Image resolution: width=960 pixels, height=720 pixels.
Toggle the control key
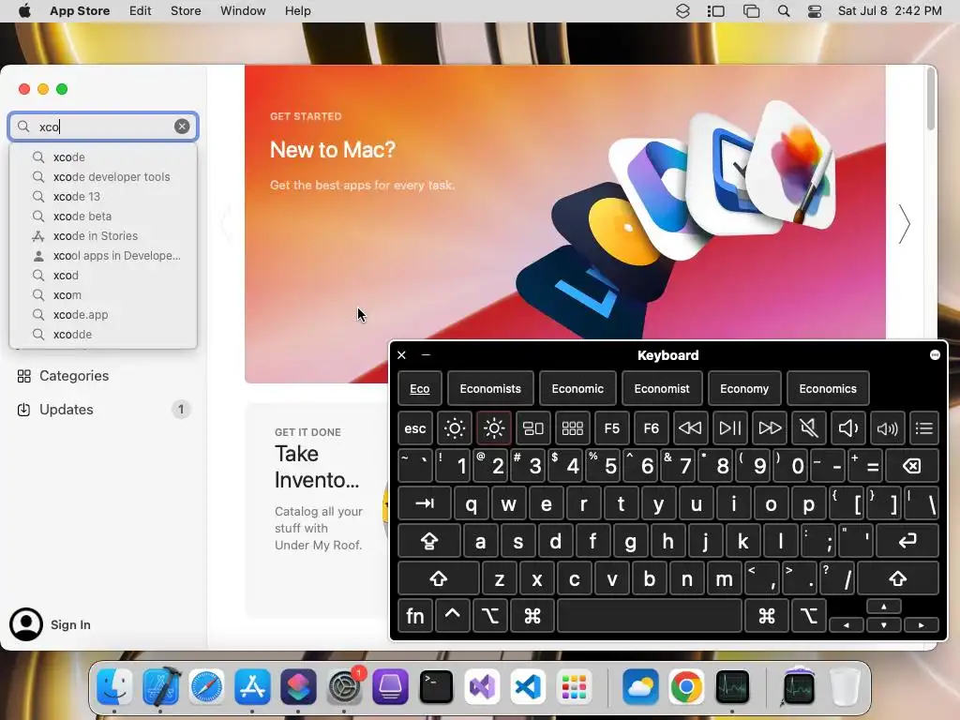(453, 616)
